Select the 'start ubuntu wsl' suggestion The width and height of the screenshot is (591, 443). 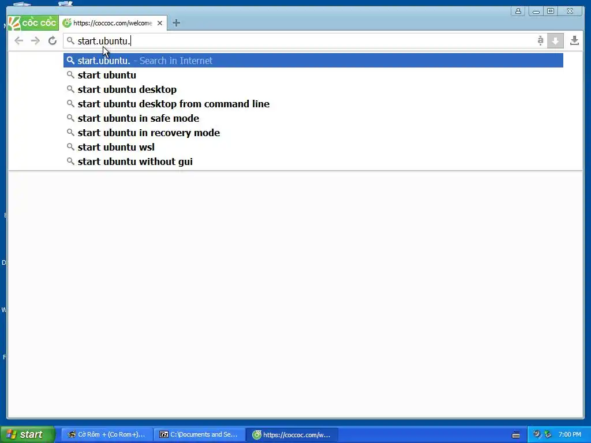coord(313,147)
